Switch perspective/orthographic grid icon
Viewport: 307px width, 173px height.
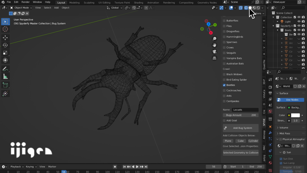[215, 58]
